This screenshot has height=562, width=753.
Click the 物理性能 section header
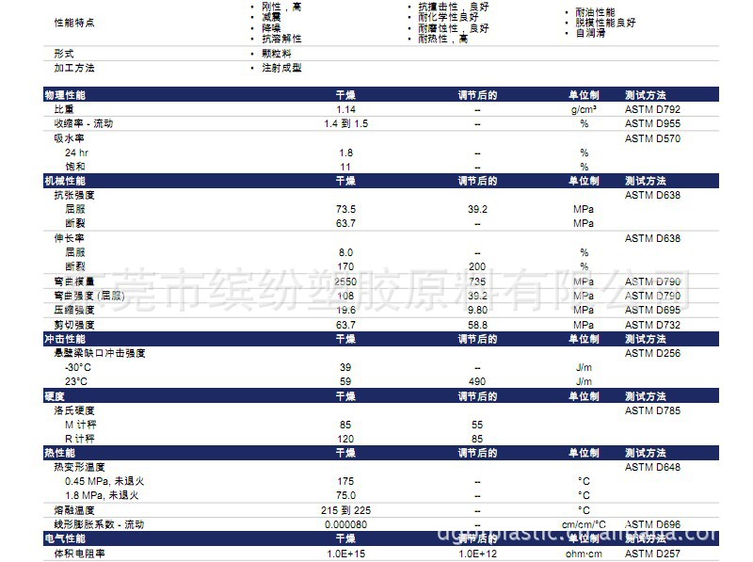[65, 95]
